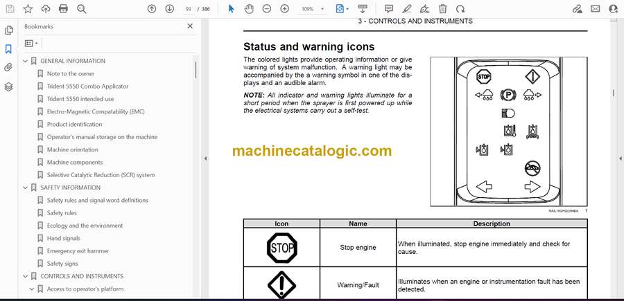Open Trident 5550 Combo Applicator bookmark
This screenshot has width=624, height=301.
pyautogui.click(x=87, y=86)
